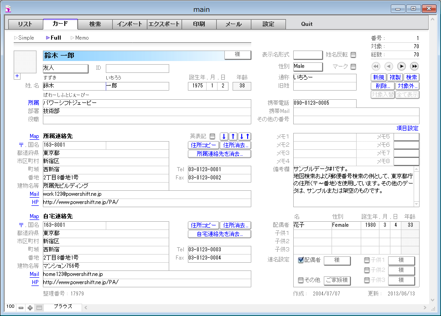
Task: Switch to the リスト tab
Action: pos(25,24)
